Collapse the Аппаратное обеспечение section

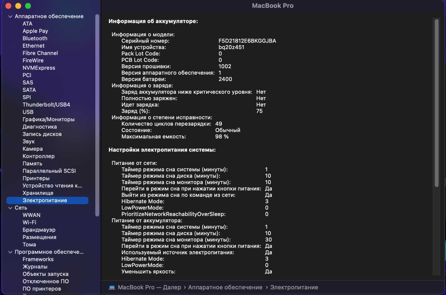[10, 16]
